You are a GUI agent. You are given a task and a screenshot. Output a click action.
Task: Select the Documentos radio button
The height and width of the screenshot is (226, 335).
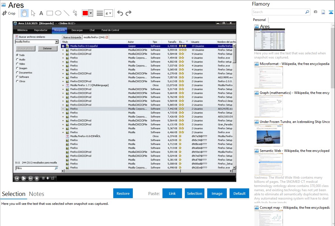(x=17, y=73)
